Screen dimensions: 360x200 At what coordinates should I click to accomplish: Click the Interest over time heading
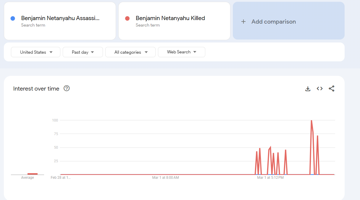pyautogui.click(x=36, y=88)
